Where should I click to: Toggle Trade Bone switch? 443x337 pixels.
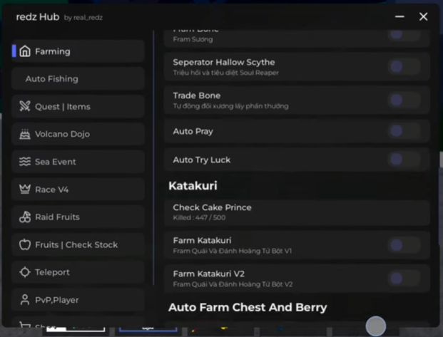[x=404, y=100]
